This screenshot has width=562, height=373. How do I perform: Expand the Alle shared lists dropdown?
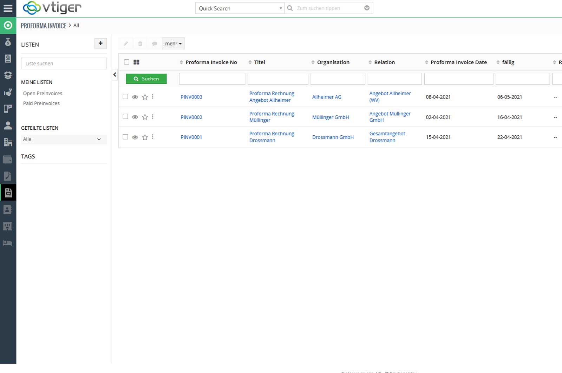(64, 139)
